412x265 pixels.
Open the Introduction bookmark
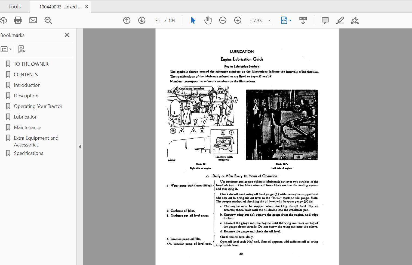click(x=27, y=85)
